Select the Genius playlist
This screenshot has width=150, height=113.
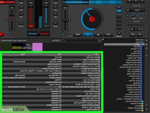coord(138,51)
